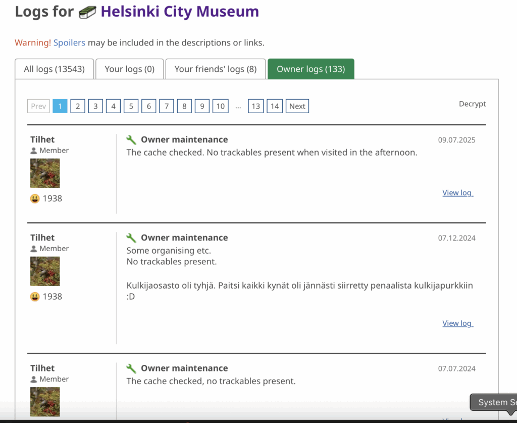The height and width of the screenshot is (423, 517).
Task: Go to the Next page of logs
Action: (297, 106)
